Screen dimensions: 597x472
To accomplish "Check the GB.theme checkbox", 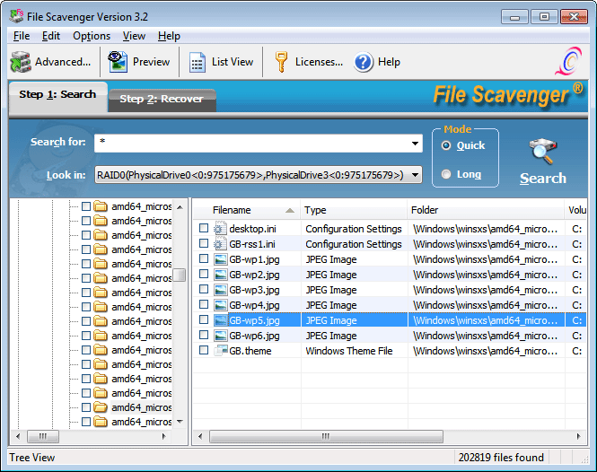I will 204,350.
